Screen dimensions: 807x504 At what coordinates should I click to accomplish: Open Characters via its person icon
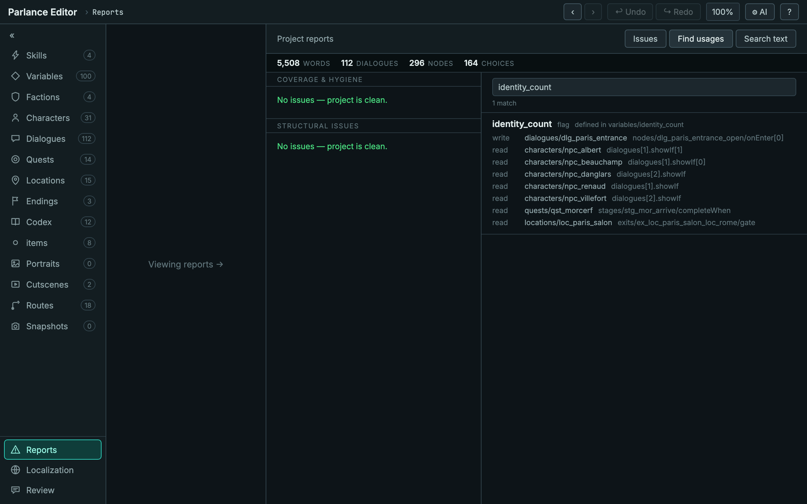click(15, 118)
